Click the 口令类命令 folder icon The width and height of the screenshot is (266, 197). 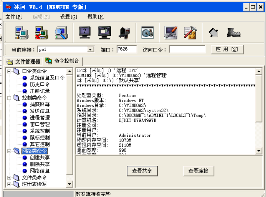click(17, 71)
